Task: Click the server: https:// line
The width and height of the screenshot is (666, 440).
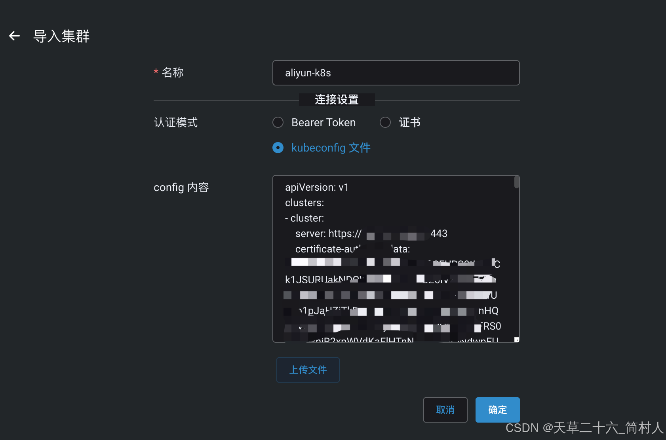Action: (371, 233)
